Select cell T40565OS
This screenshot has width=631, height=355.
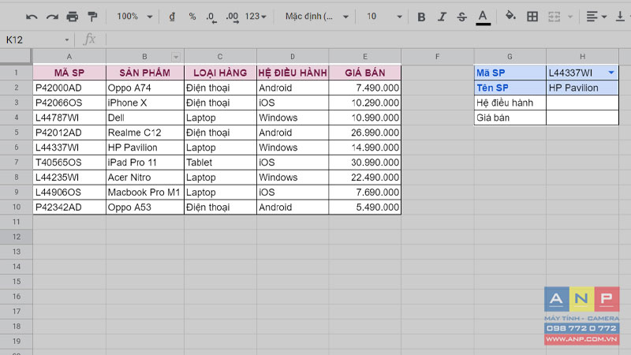click(69, 163)
